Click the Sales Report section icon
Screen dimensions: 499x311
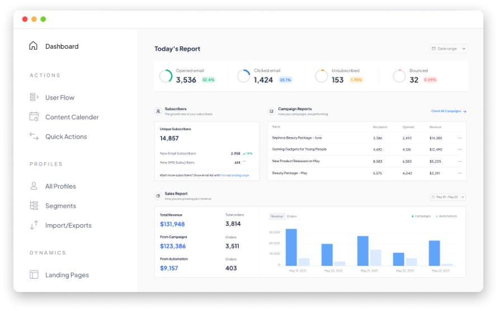pyautogui.click(x=158, y=196)
